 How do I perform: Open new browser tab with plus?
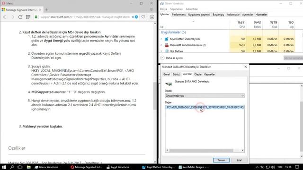[46, 9]
